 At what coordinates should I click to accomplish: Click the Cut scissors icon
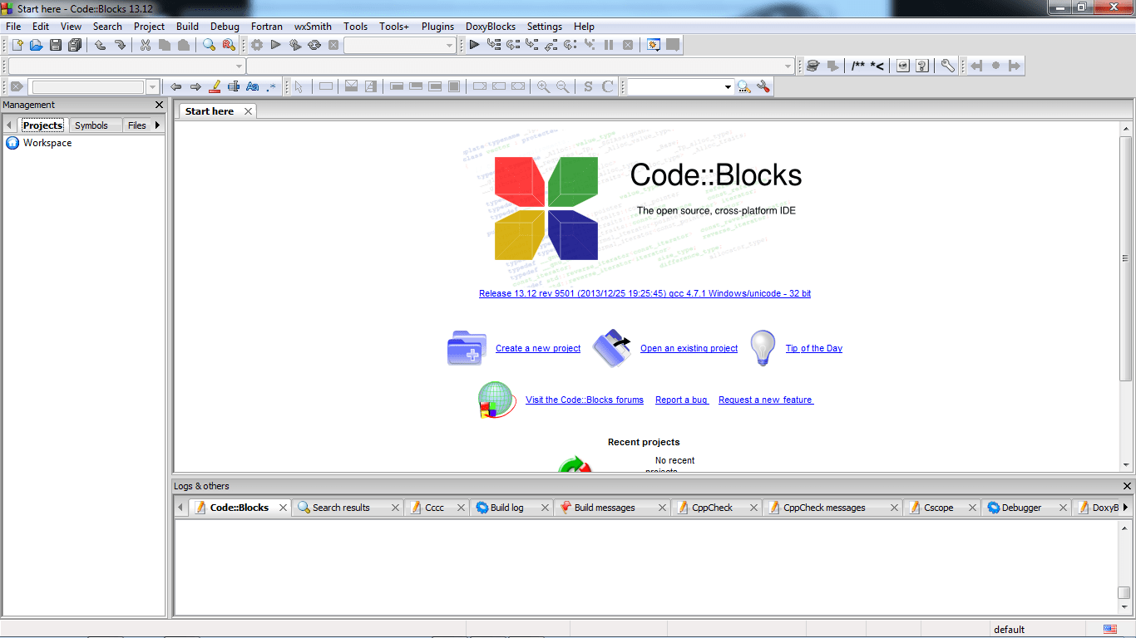point(146,45)
